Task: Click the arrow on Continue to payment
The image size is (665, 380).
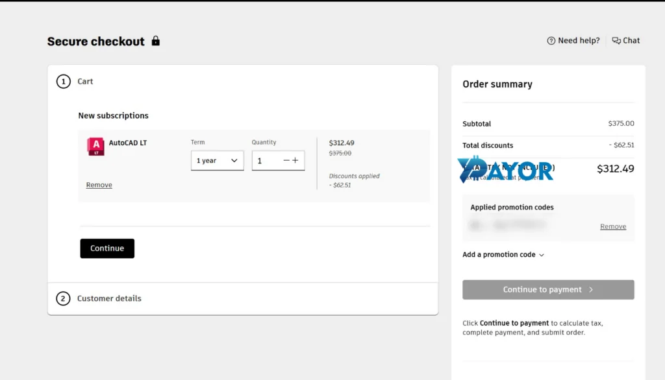Action: [x=591, y=290]
